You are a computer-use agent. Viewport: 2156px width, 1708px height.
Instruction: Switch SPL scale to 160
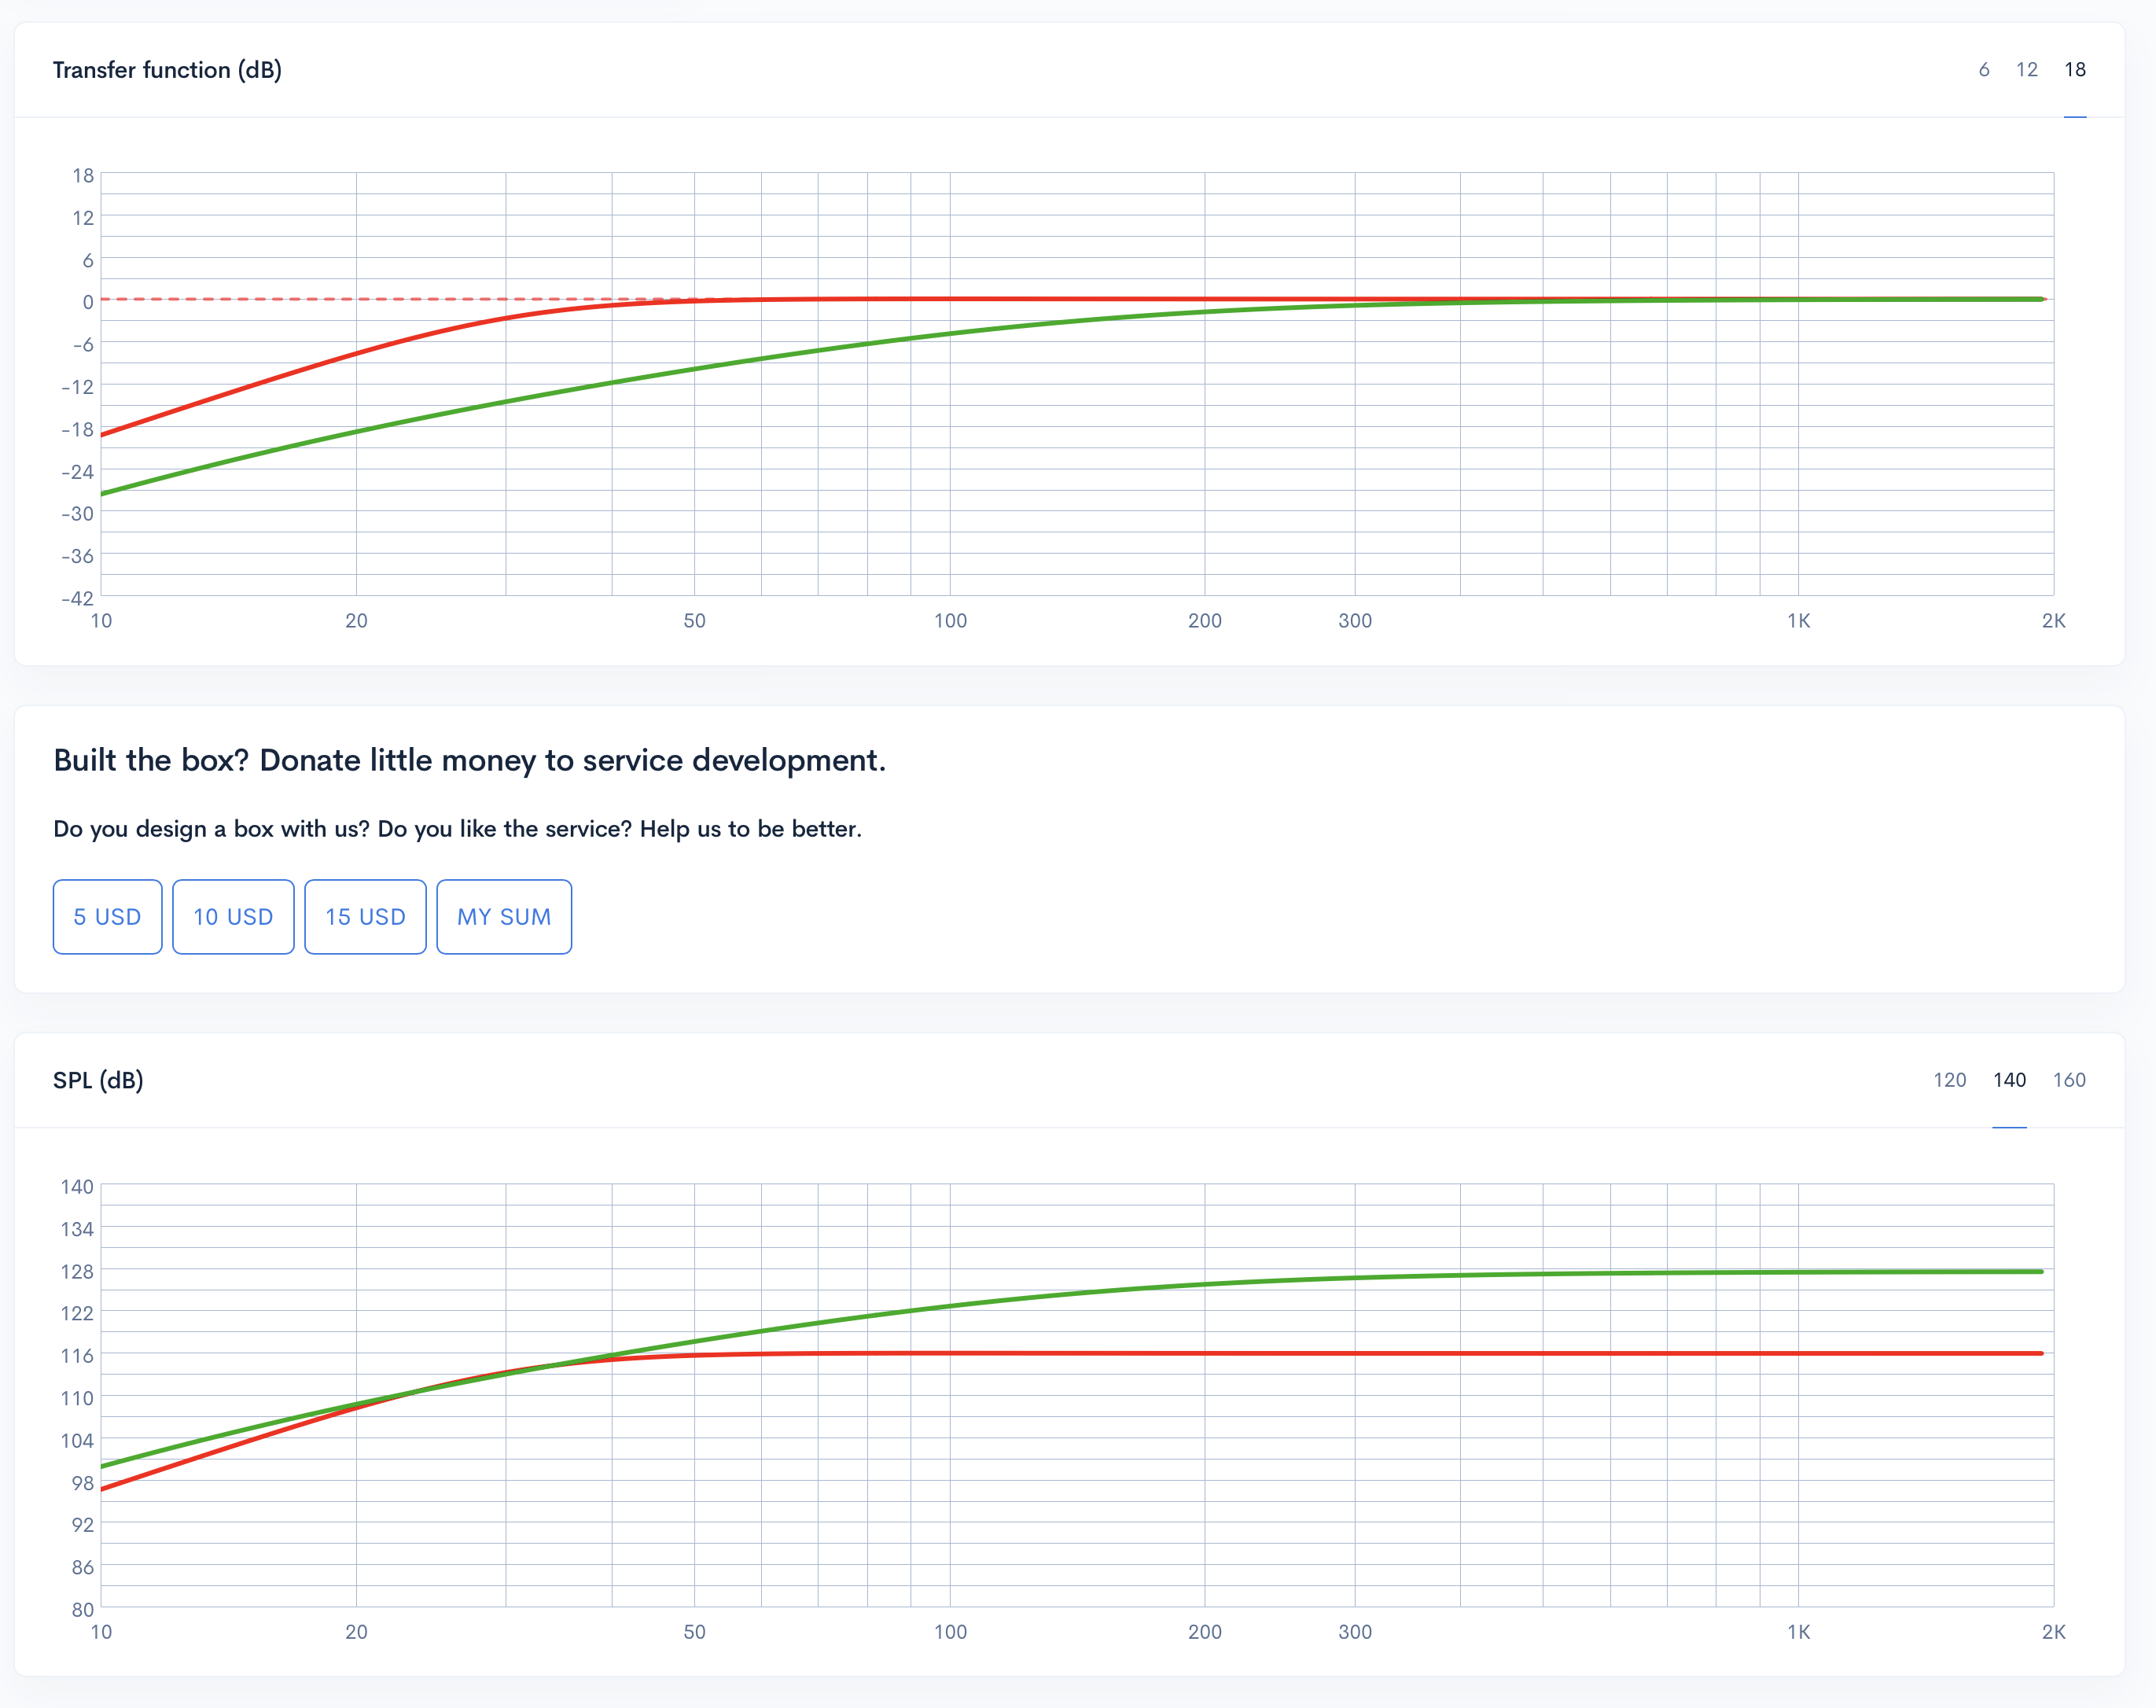click(2069, 1080)
